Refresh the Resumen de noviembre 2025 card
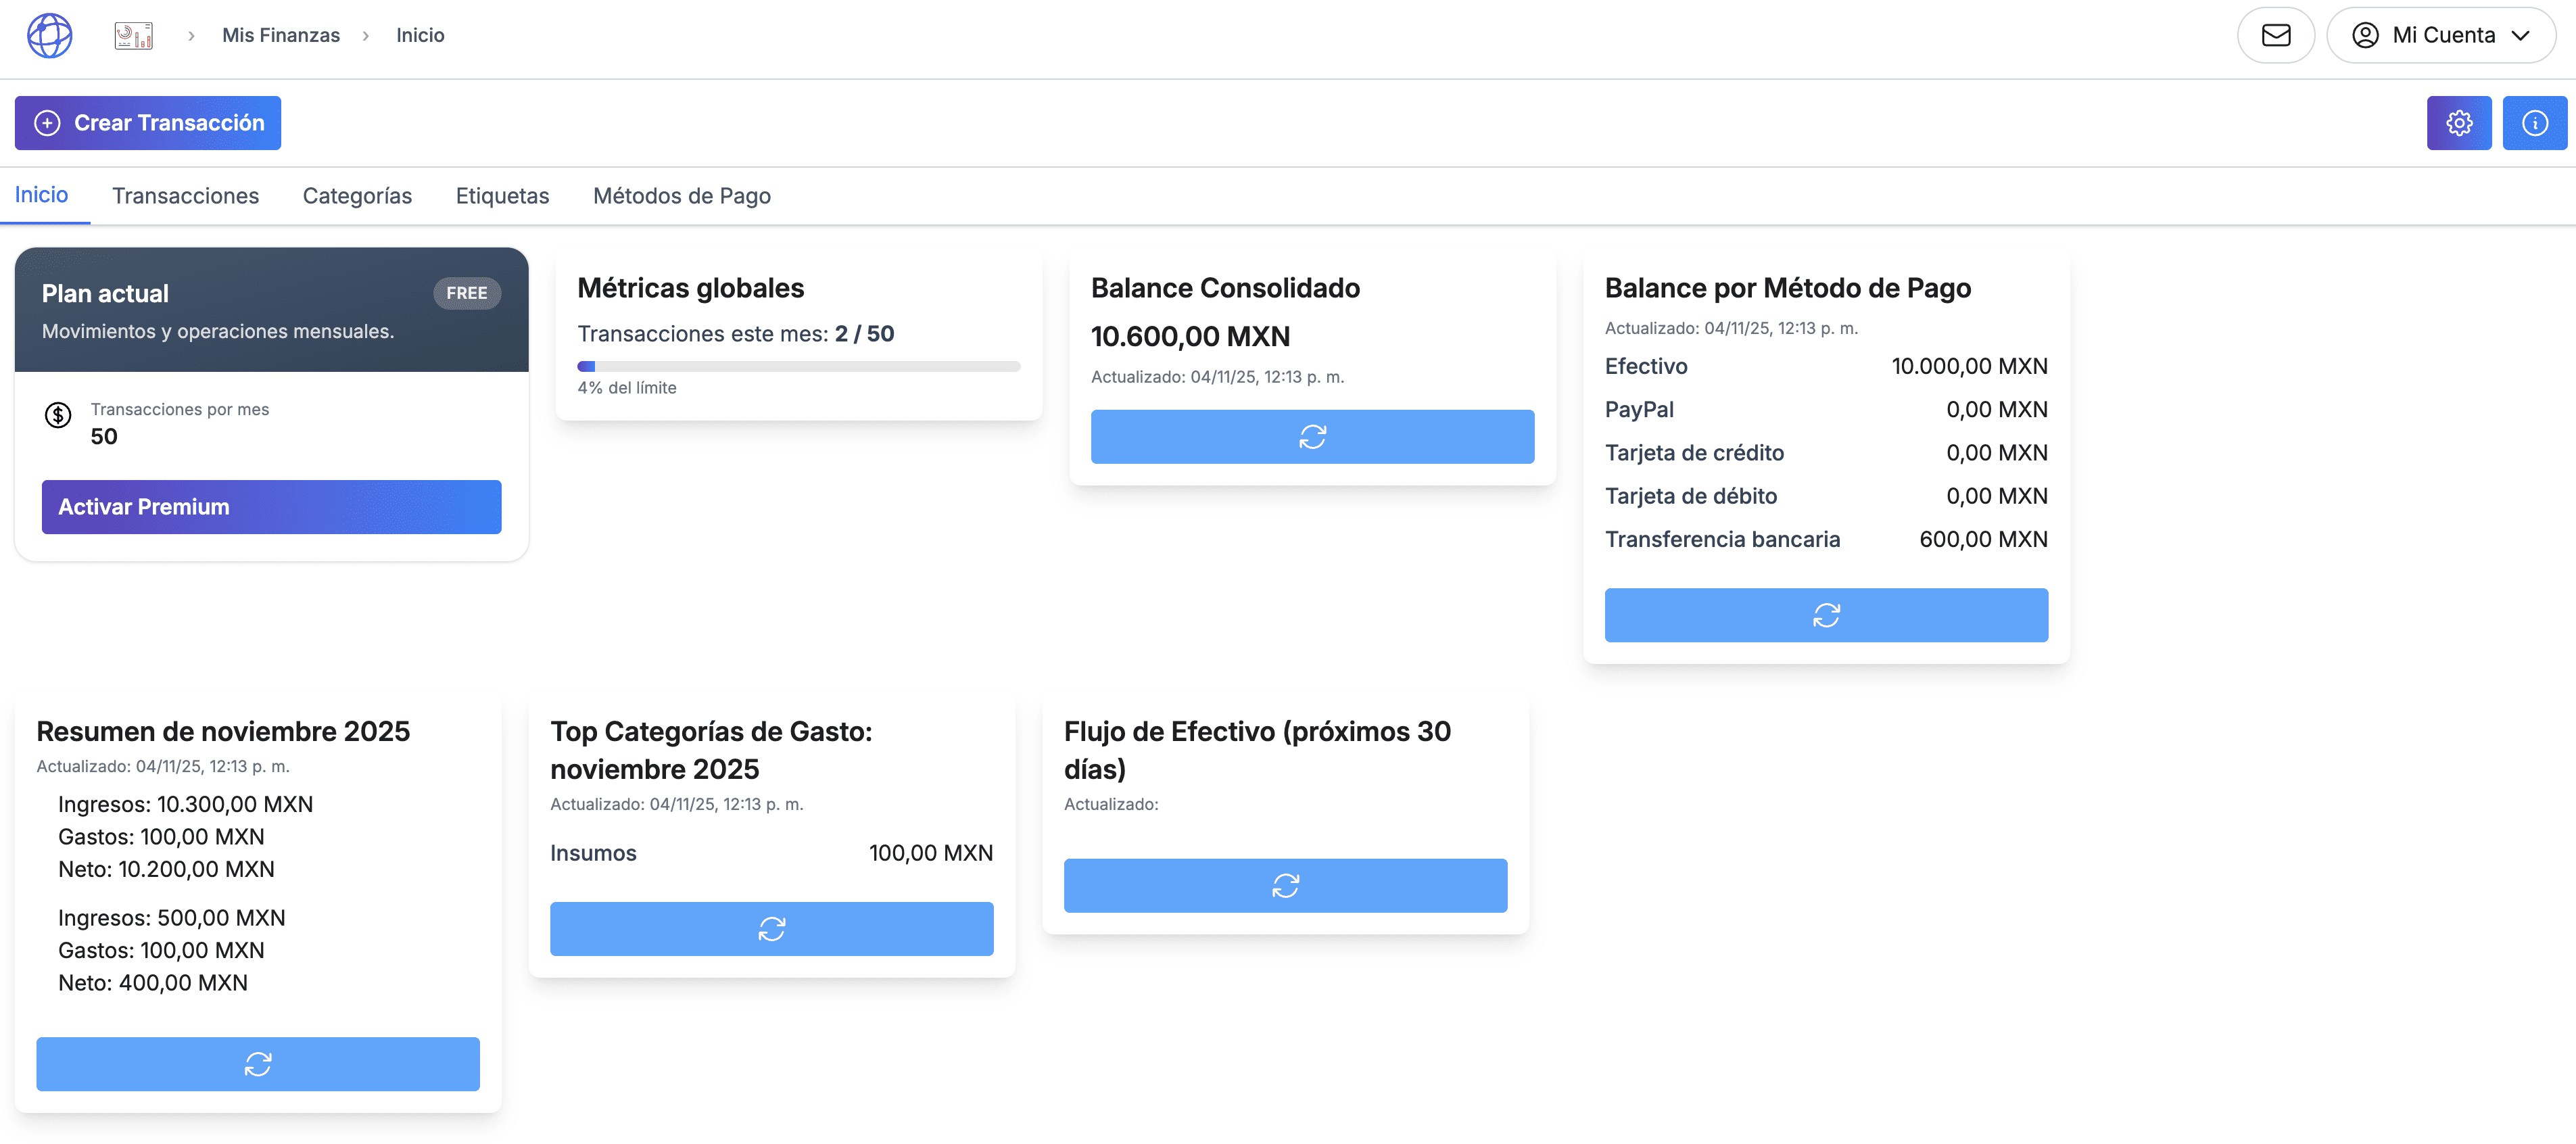This screenshot has height=1144, width=2576. pyautogui.click(x=257, y=1063)
